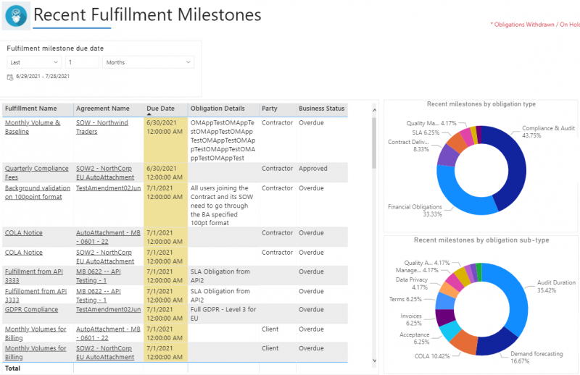Viewport: 580px width, 375px height.
Task: Click the number of periods input field
Action: [x=82, y=63]
